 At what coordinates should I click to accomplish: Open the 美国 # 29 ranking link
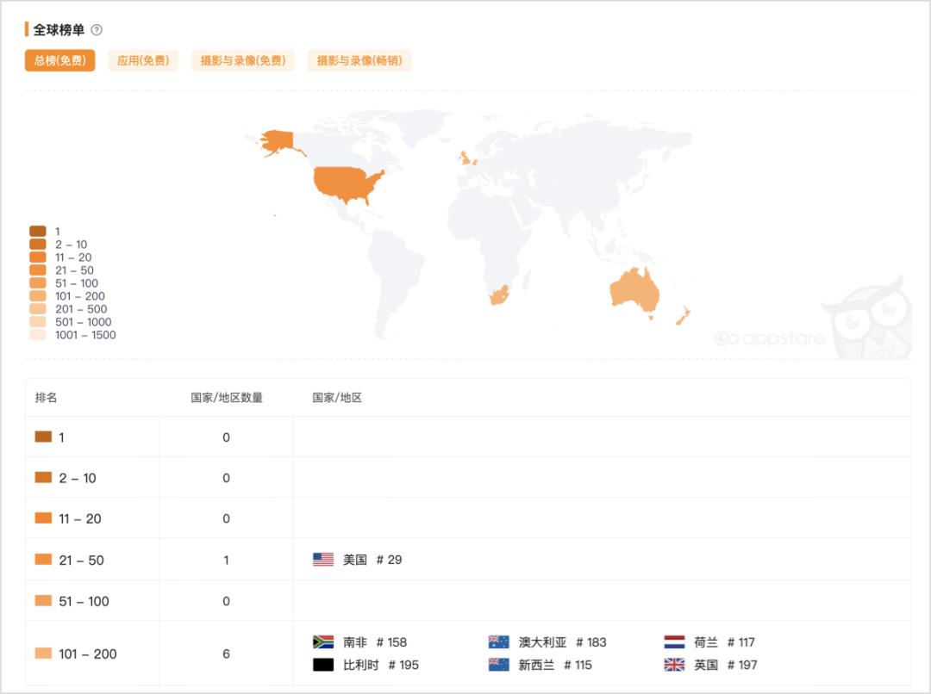click(x=372, y=560)
